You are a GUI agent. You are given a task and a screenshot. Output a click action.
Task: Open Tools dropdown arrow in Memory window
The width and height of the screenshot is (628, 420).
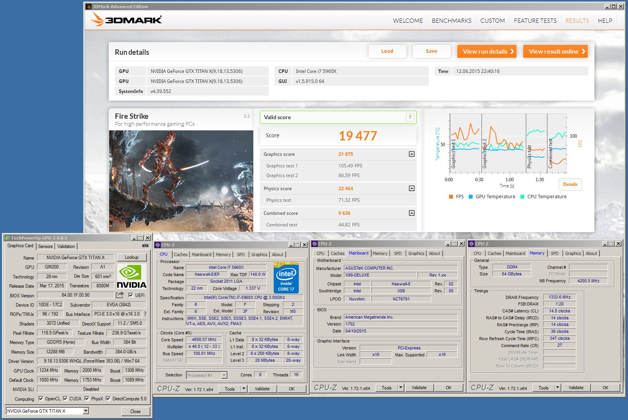click(558, 388)
